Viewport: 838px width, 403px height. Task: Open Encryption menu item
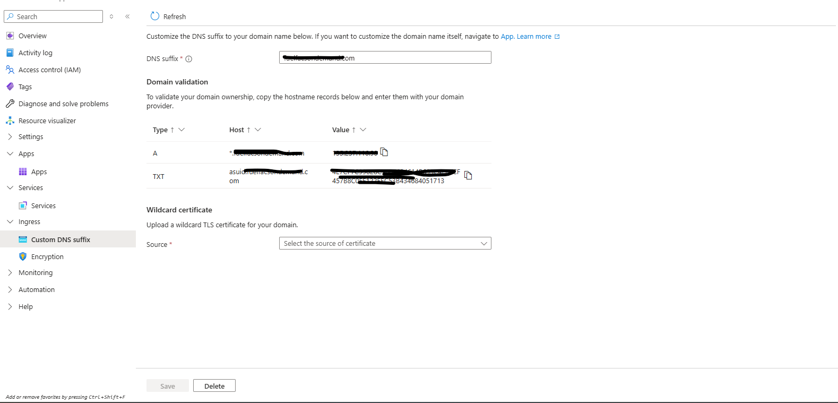47,256
